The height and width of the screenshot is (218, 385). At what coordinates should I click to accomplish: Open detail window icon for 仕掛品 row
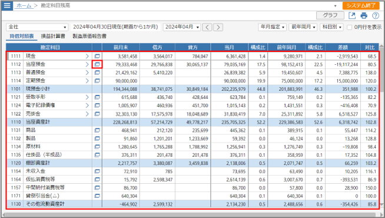97,155
